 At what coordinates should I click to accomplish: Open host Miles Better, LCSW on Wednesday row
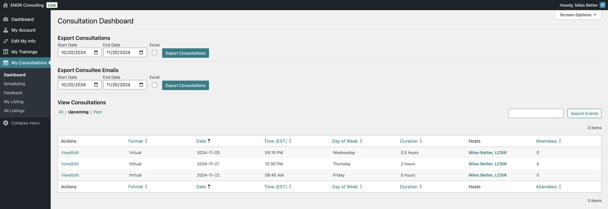pos(488,153)
